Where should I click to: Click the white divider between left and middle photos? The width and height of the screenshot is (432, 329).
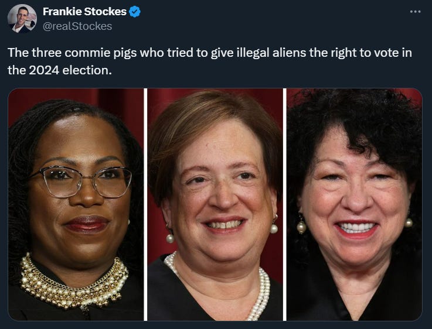(x=146, y=204)
